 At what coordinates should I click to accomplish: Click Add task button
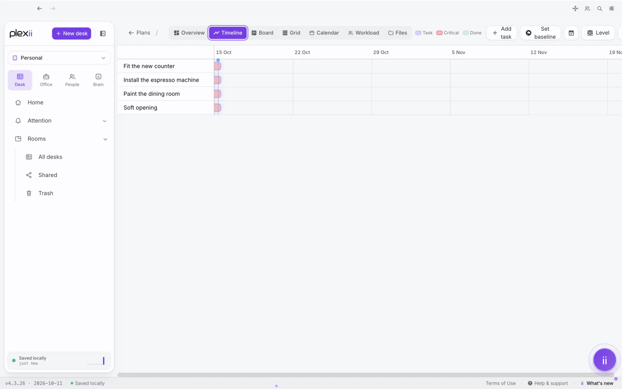pyautogui.click(x=502, y=33)
